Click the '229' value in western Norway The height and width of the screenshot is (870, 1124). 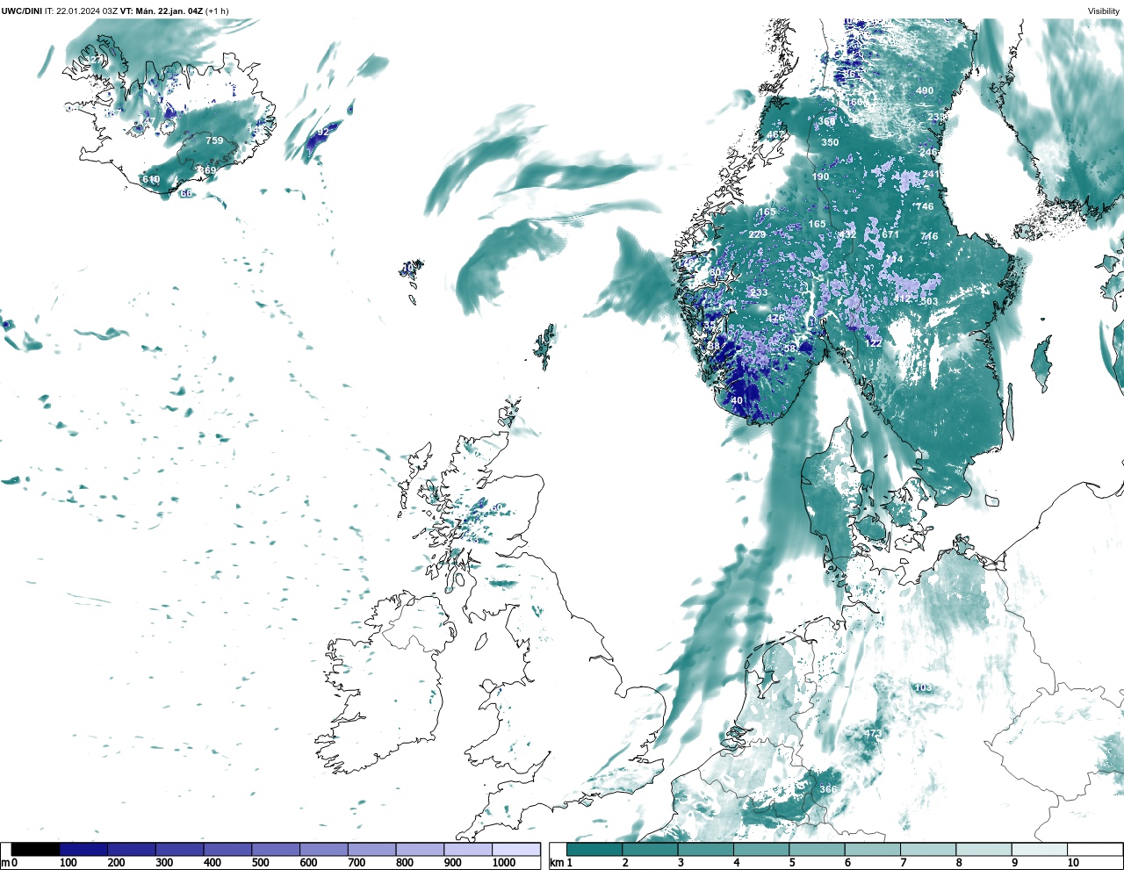pos(757,234)
